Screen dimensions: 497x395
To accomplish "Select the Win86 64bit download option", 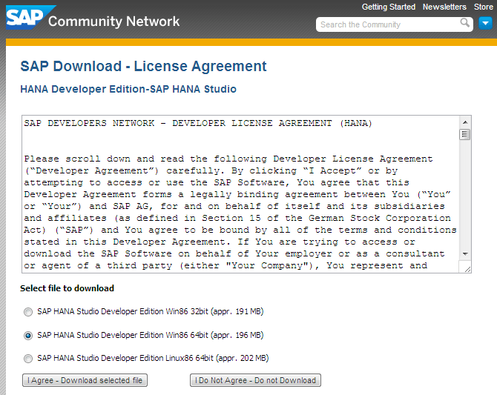I will coord(28,335).
